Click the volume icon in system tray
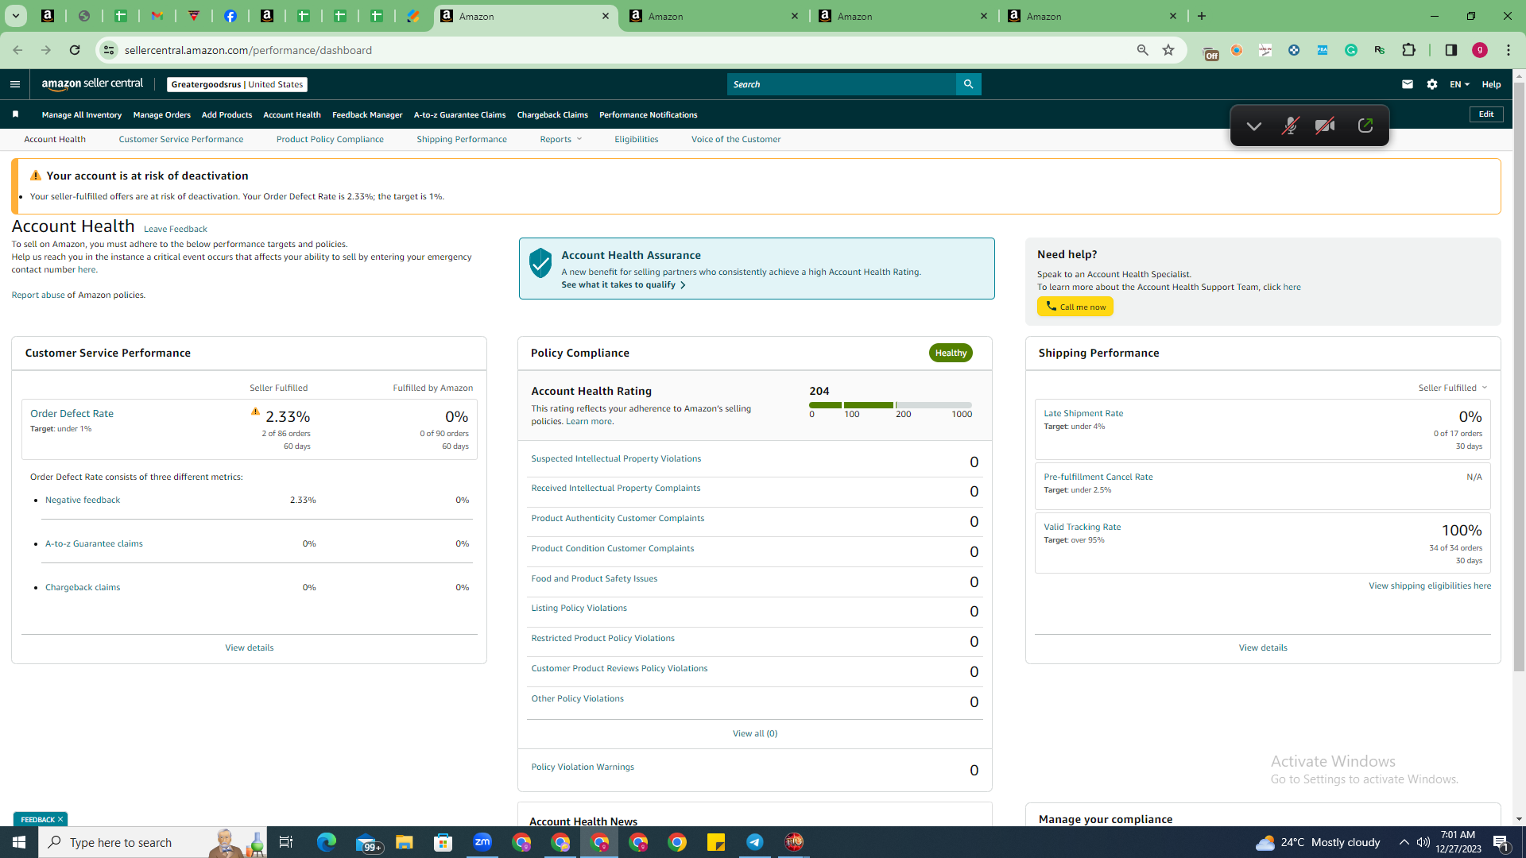Viewport: 1526px width, 858px height. (x=1423, y=842)
